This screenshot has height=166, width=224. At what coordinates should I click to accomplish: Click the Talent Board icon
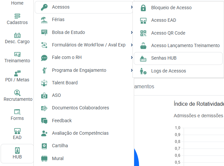(x=44, y=83)
